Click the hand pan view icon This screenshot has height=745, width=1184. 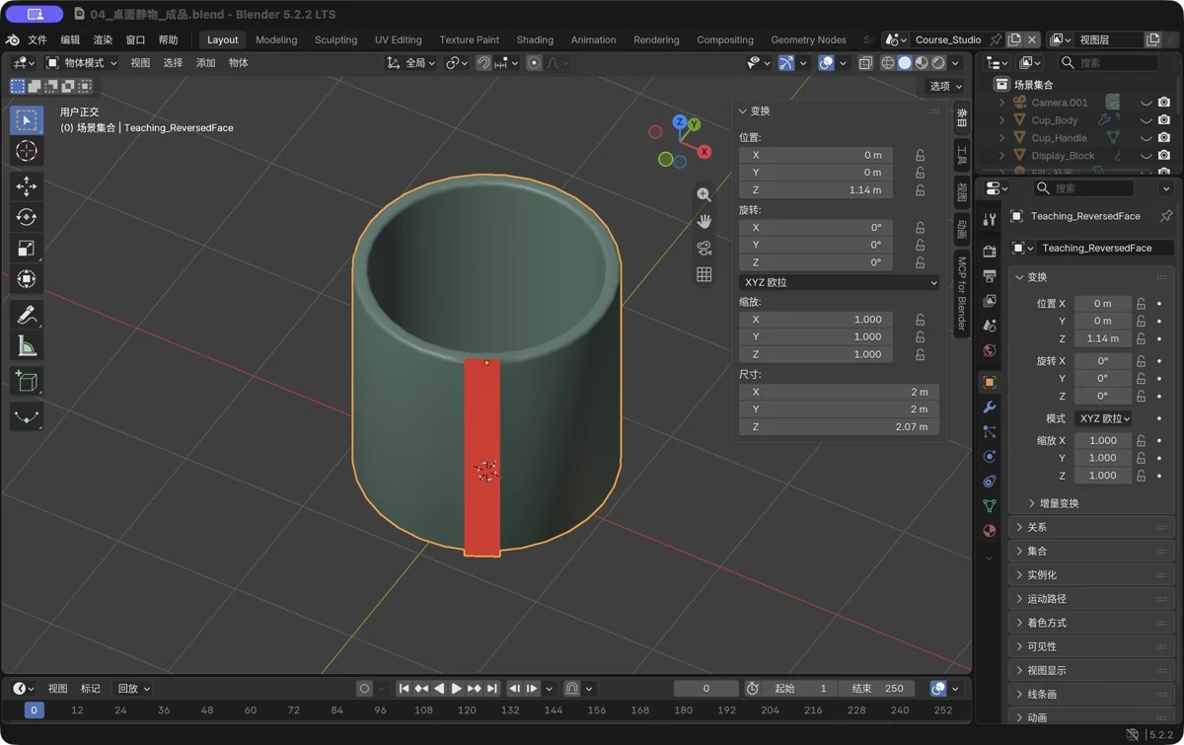(703, 221)
